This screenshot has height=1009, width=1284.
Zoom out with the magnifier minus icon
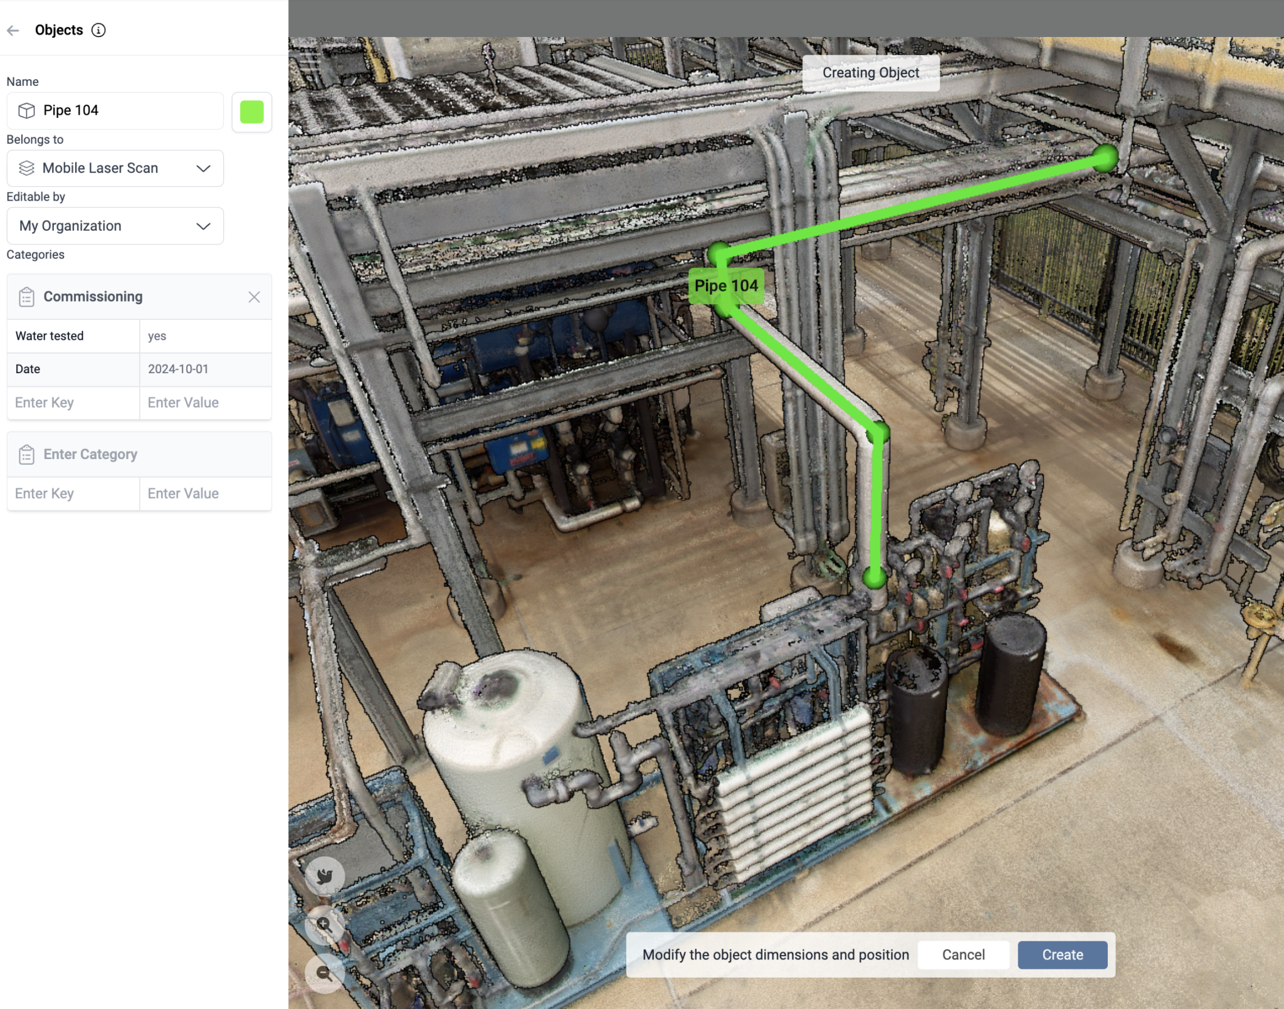coord(325,973)
